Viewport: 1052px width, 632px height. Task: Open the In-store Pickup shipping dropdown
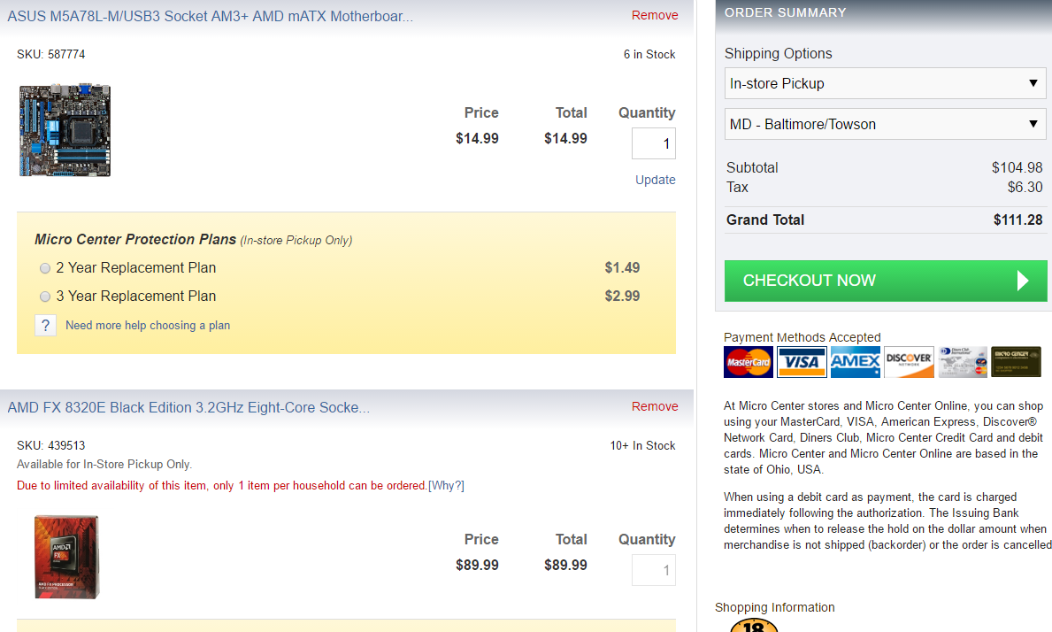(x=885, y=83)
